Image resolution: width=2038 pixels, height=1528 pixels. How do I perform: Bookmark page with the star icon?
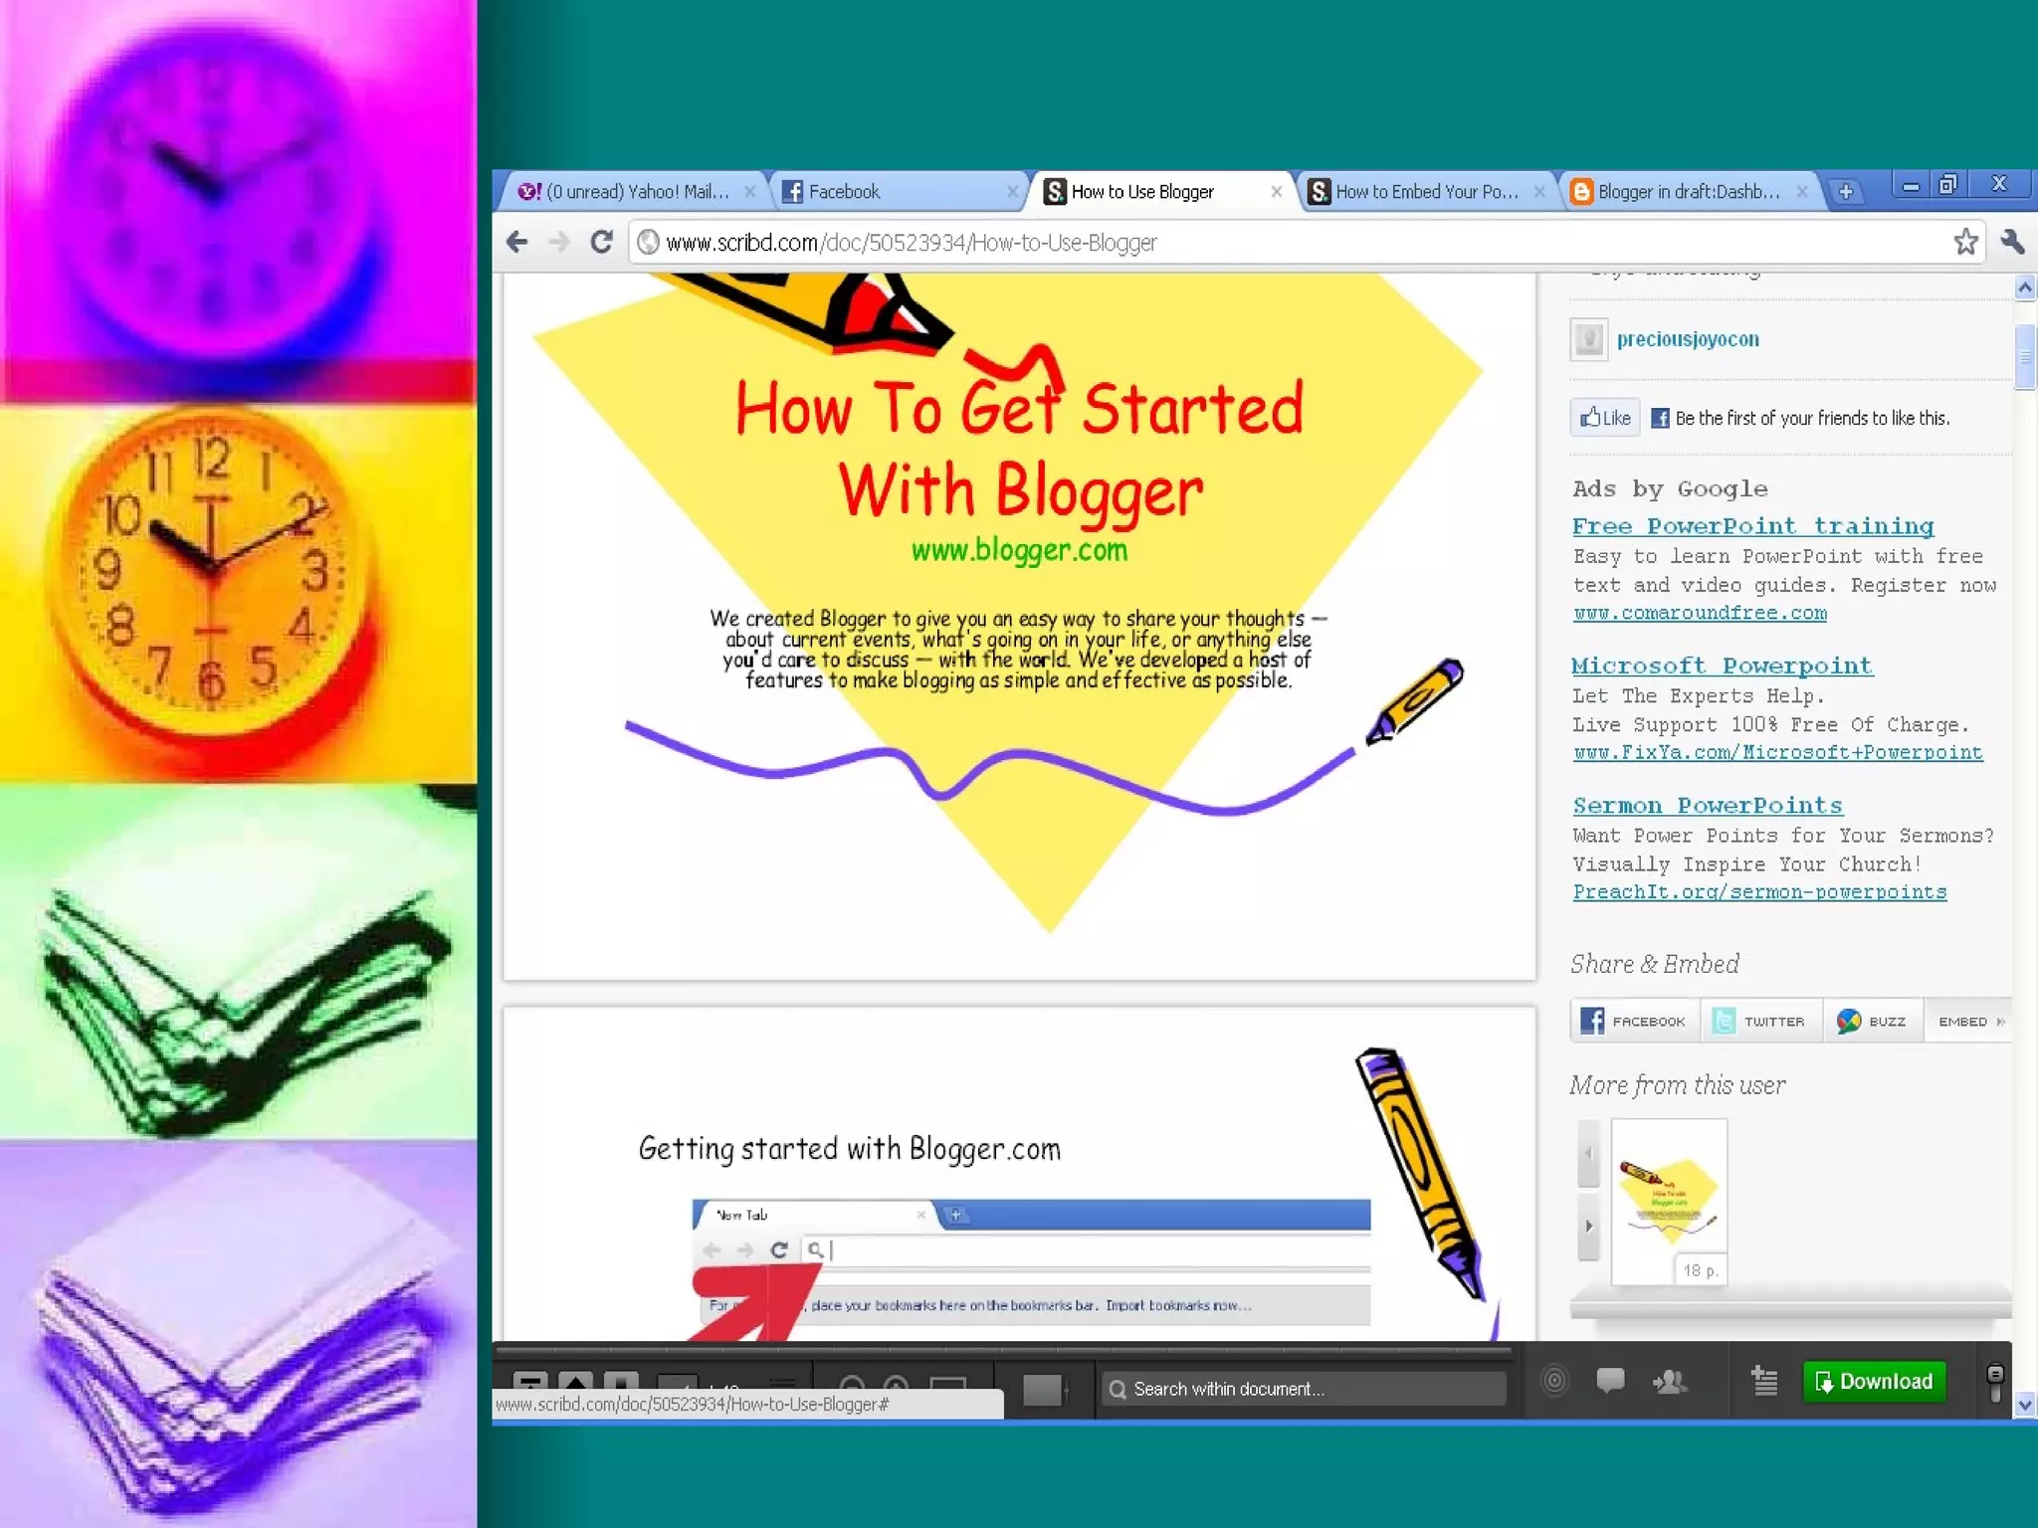1965,242
